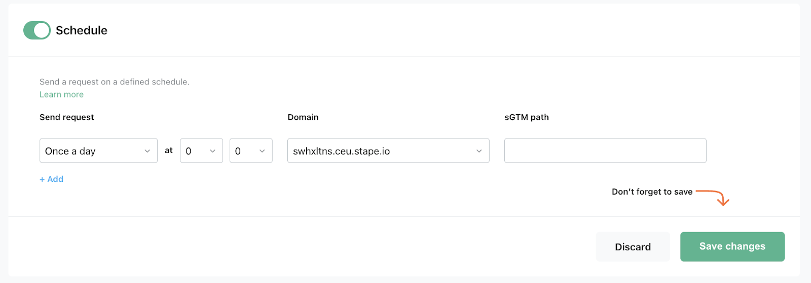Image resolution: width=811 pixels, height=283 pixels.
Task: Click the hour value after 'at'
Action: point(189,151)
